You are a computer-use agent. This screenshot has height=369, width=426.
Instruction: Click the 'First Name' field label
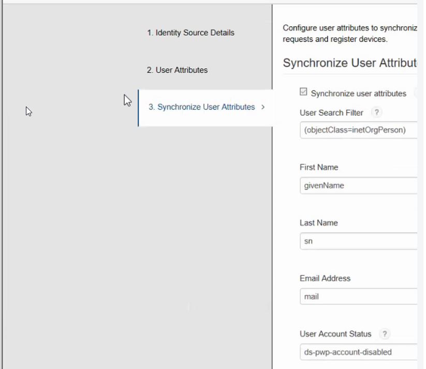pos(319,167)
